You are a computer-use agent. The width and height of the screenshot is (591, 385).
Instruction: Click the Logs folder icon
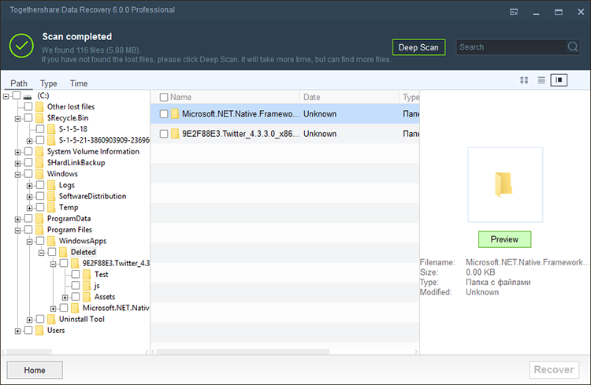(51, 185)
